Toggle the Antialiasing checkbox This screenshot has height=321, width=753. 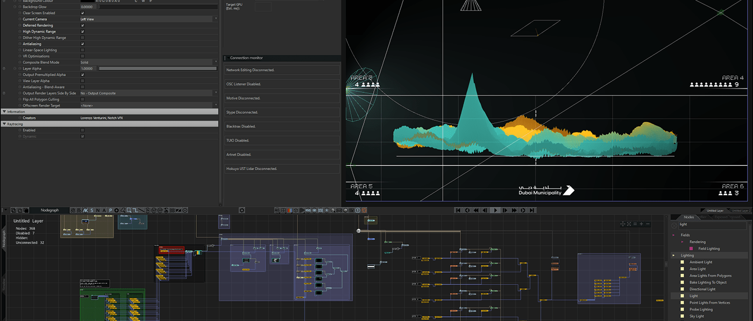82,44
